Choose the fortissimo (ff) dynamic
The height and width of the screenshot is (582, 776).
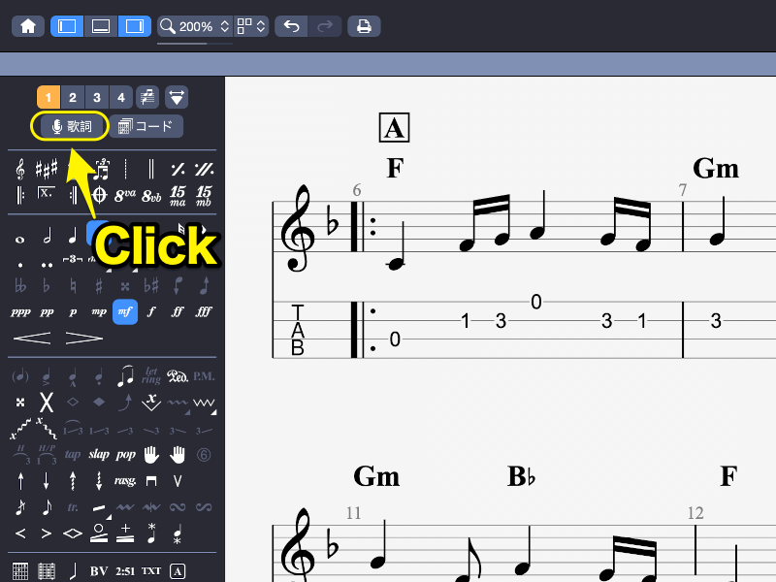[x=178, y=312]
